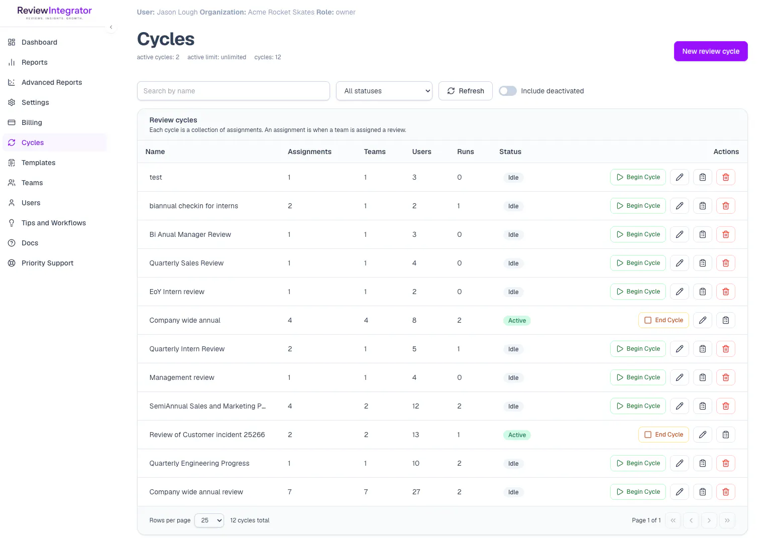Screen dimensions: 772x546
Task: Delete 'biannual checkin for interns' cycle
Action: pyautogui.click(x=726, y=206)
